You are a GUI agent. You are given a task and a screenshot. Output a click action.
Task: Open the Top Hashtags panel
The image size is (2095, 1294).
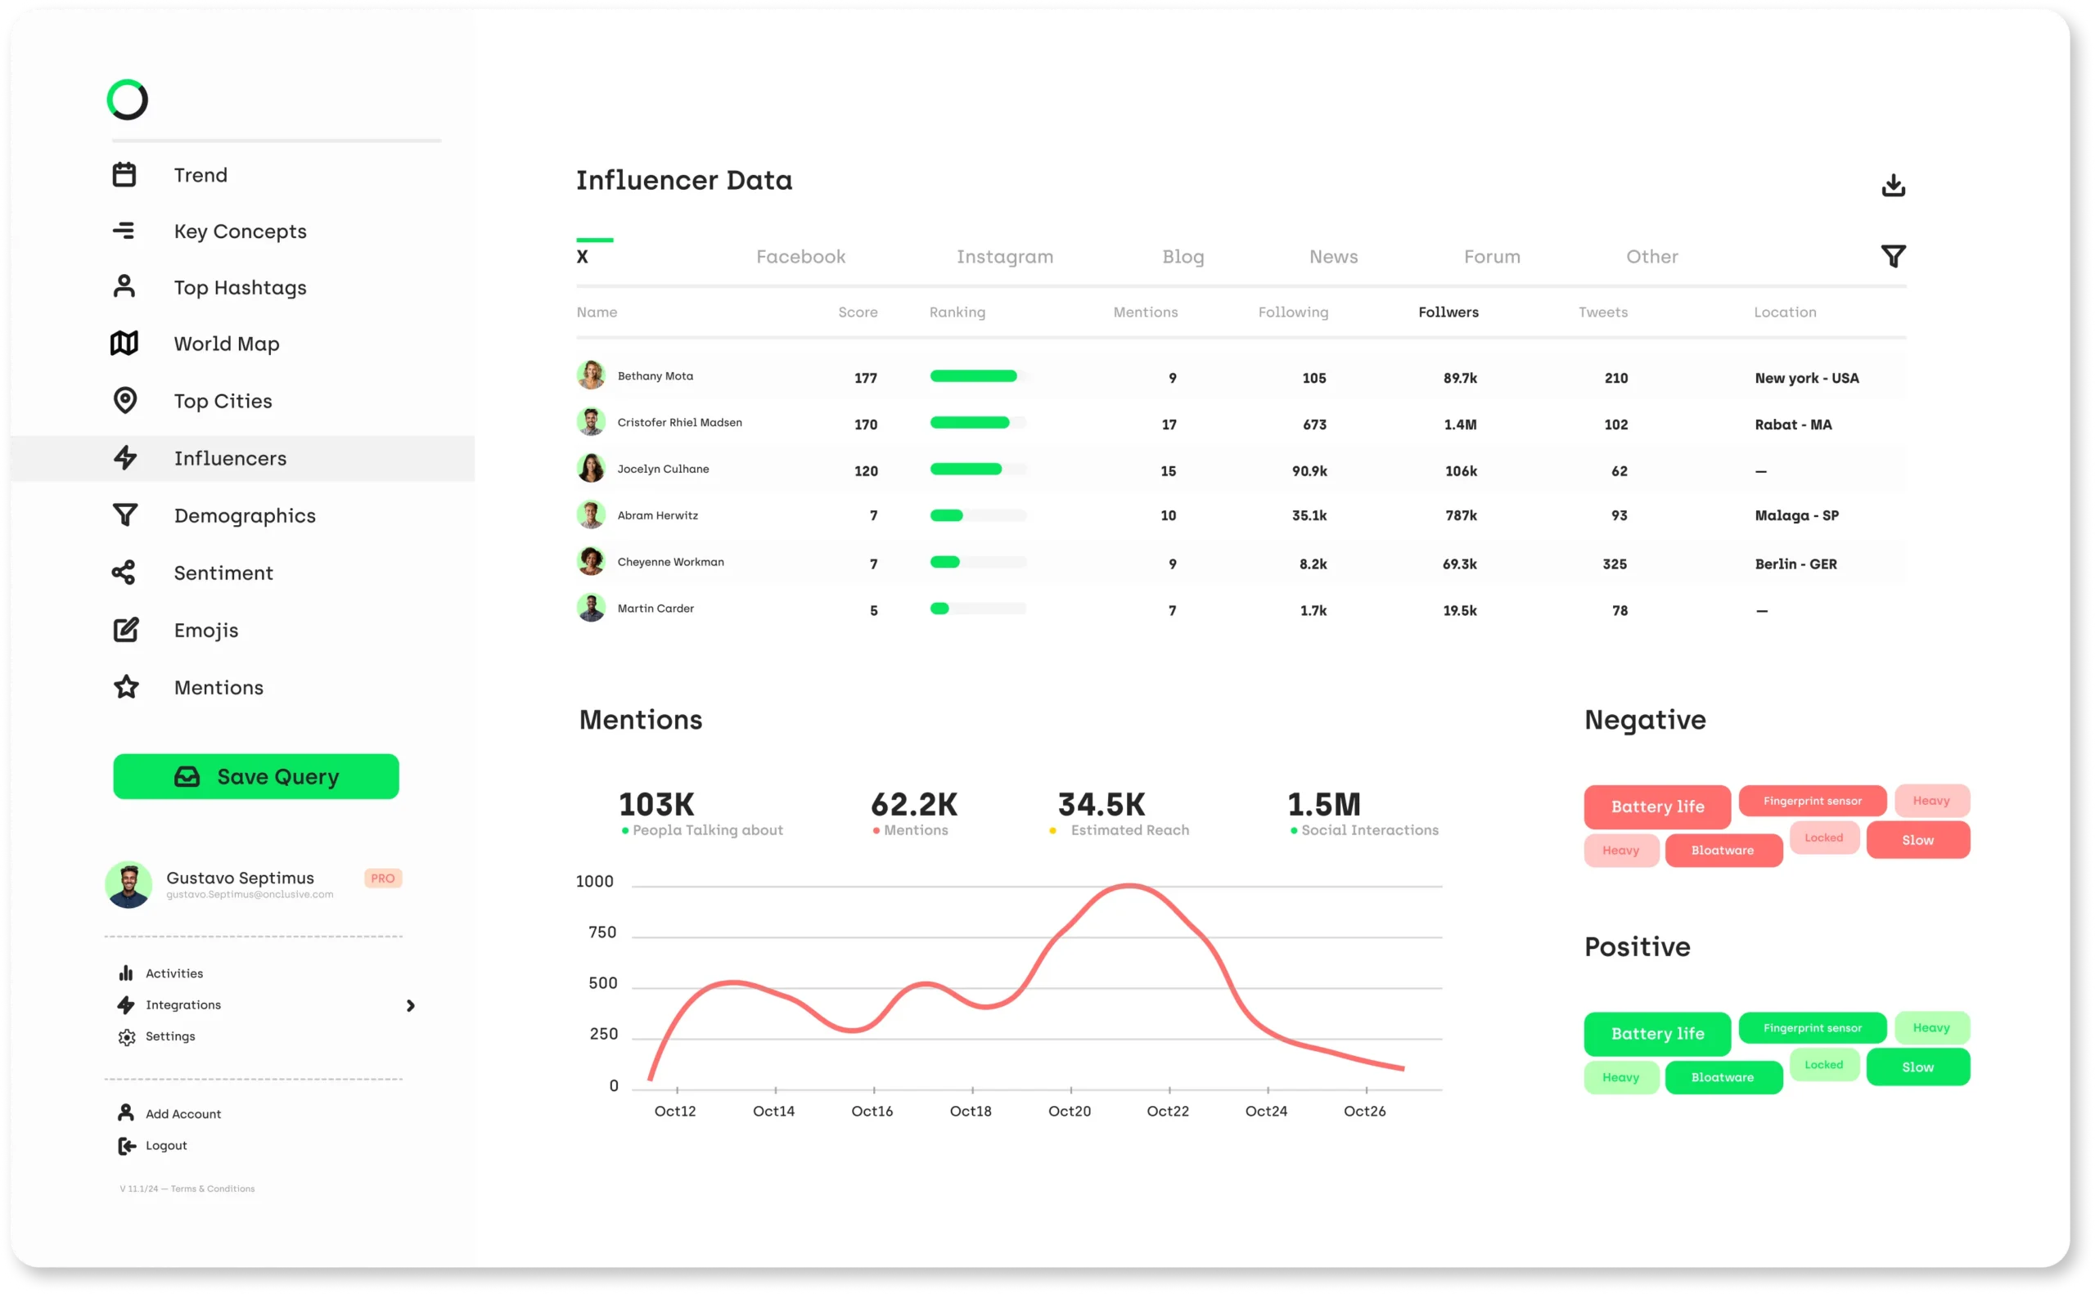pyautogui.click(x=240, y=288)
